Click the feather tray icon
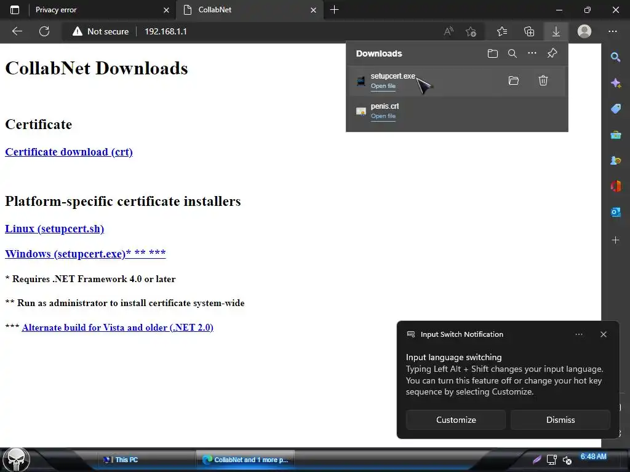The width and height of the screenshot is (630, 472). (536, 460)
